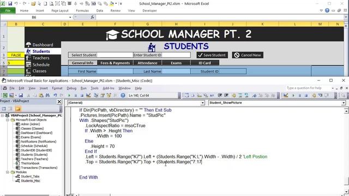The width and height of the screenshot is (349, 196).
Task: Click Comment Block icon in Edit toolbar
Action: pos(240,95)
